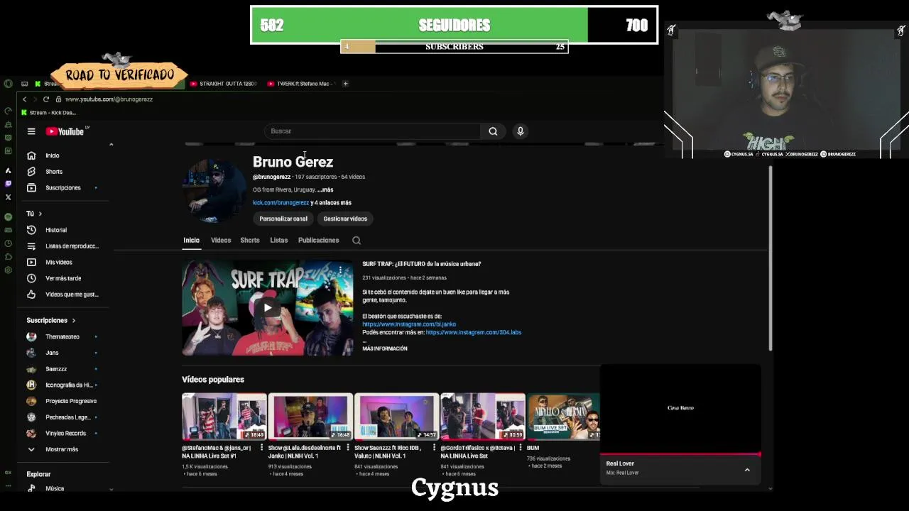The height and width of the screenshot is (511, 909).
Task: Click the page vertical scrollbar
Action: [771, 259]
